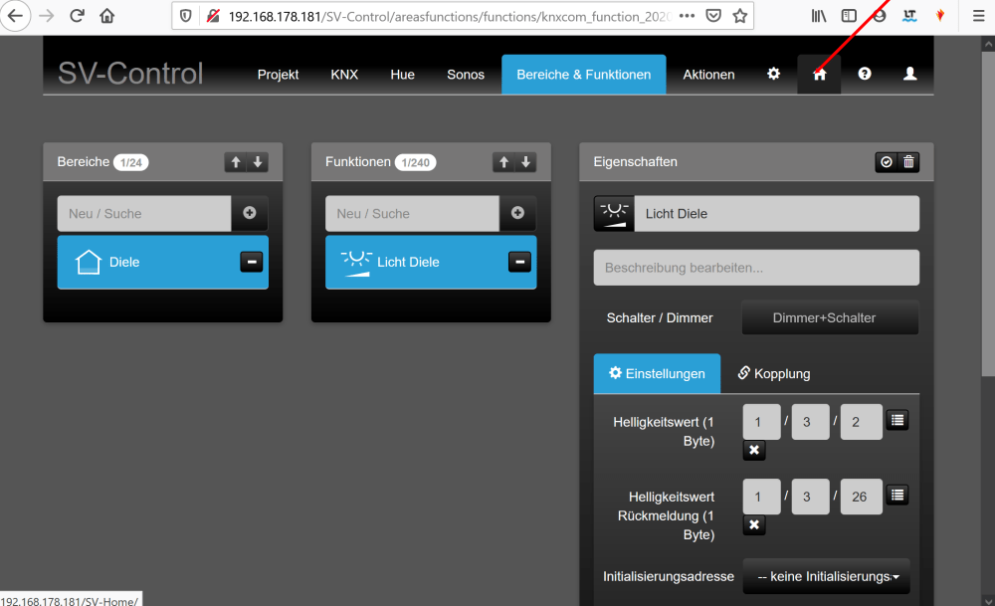
Task: Open help question mark icon
Action: point(865,74)
